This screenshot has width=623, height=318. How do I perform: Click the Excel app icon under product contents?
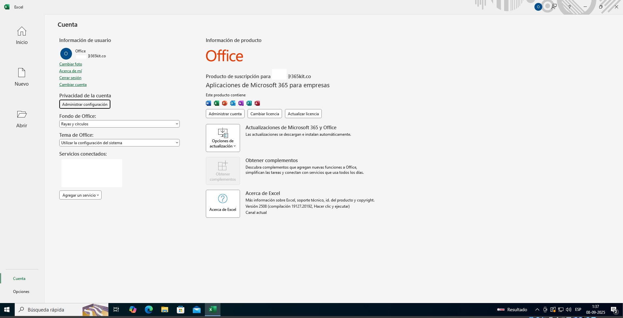pyautogui.click(x=217, y=103)
